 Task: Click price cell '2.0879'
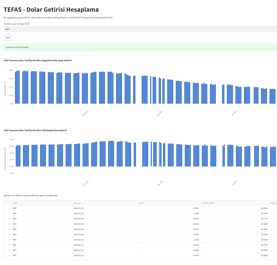coord(169,255)
